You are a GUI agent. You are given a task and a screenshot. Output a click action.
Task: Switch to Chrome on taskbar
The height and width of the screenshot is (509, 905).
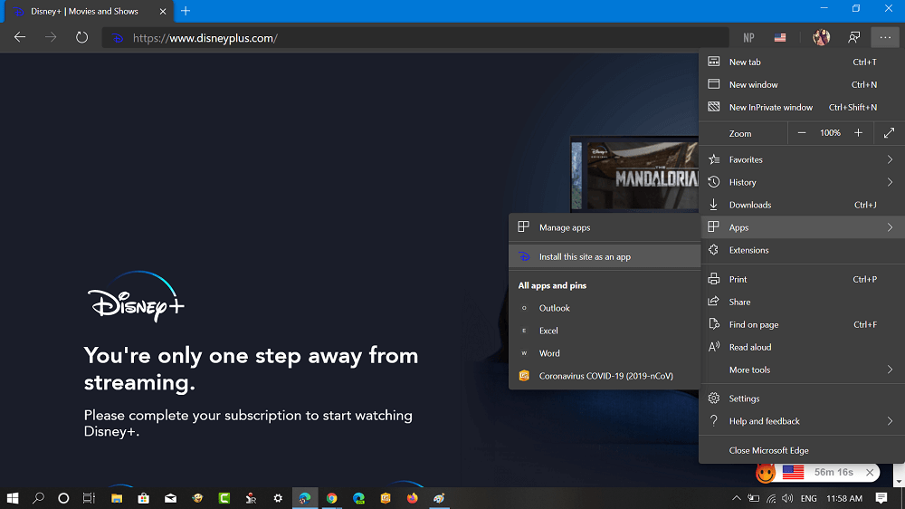(332, 498)
